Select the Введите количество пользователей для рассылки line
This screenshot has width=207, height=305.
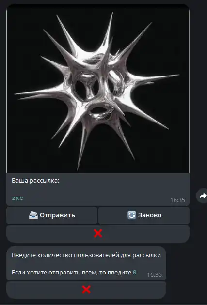86,255
